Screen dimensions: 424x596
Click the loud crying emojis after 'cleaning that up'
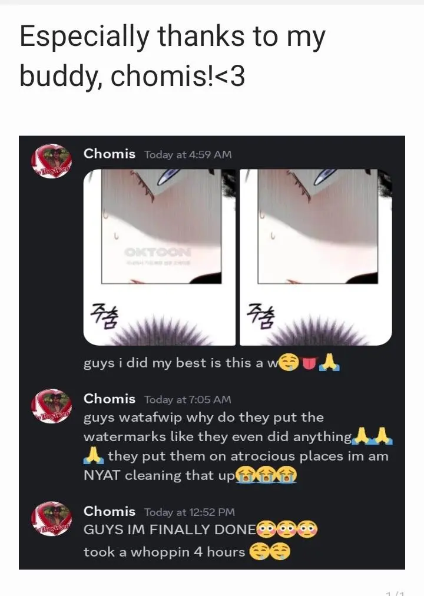coord(266,475)
